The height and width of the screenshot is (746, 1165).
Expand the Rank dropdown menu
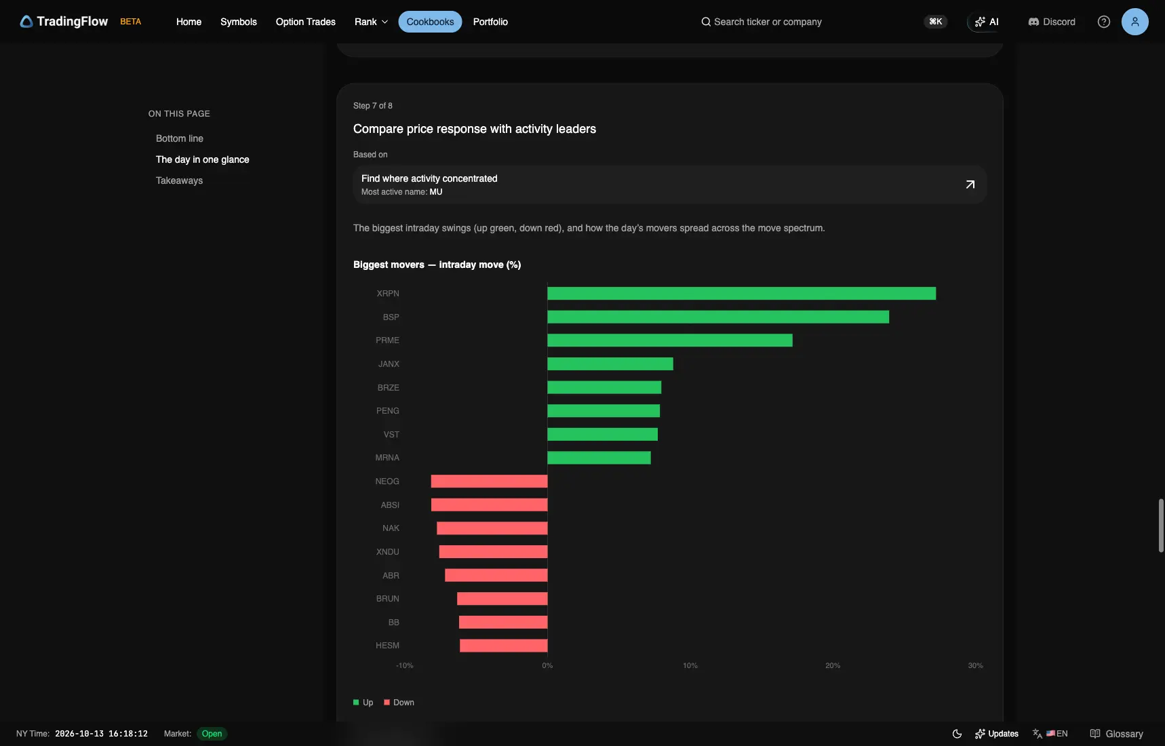[371, 22]
